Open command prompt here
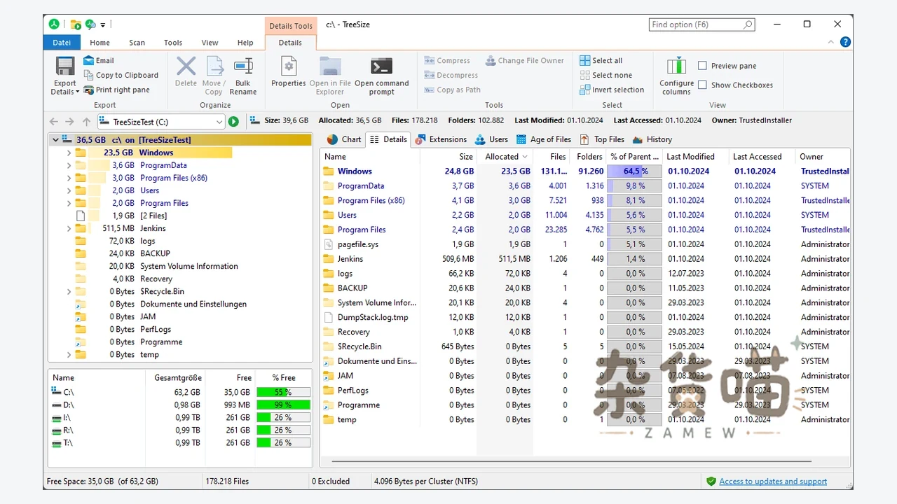 [381, 76]
